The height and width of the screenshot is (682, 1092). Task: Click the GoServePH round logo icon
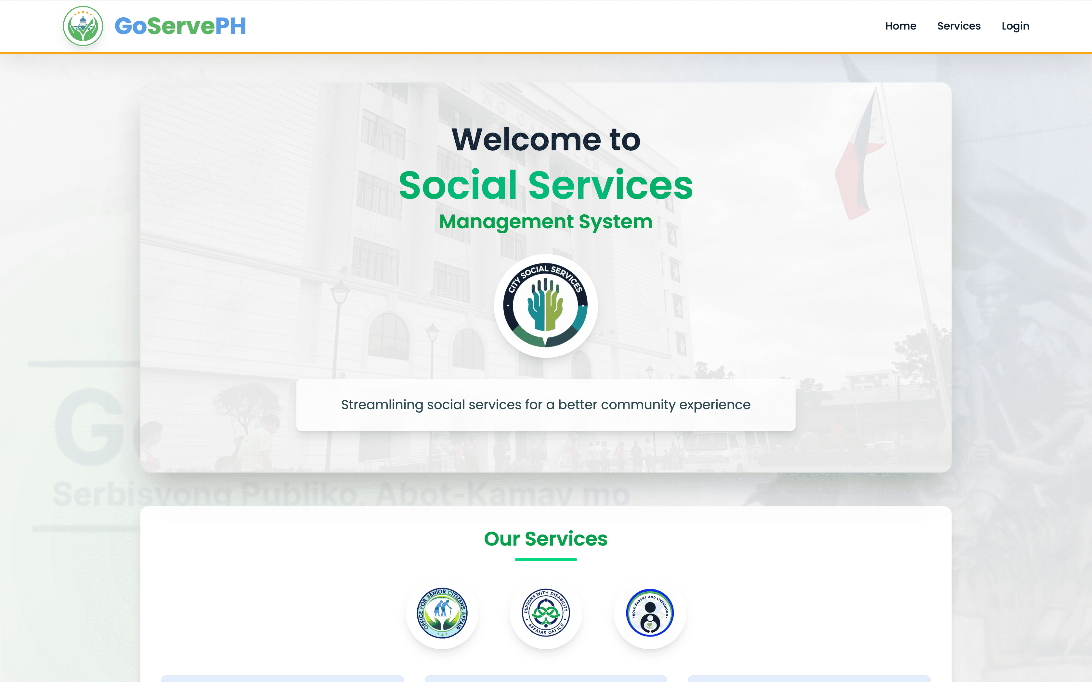83,26
